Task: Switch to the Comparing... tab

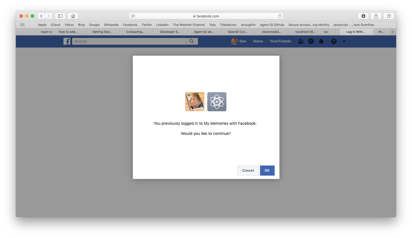Action: click(x=136, y=32)
